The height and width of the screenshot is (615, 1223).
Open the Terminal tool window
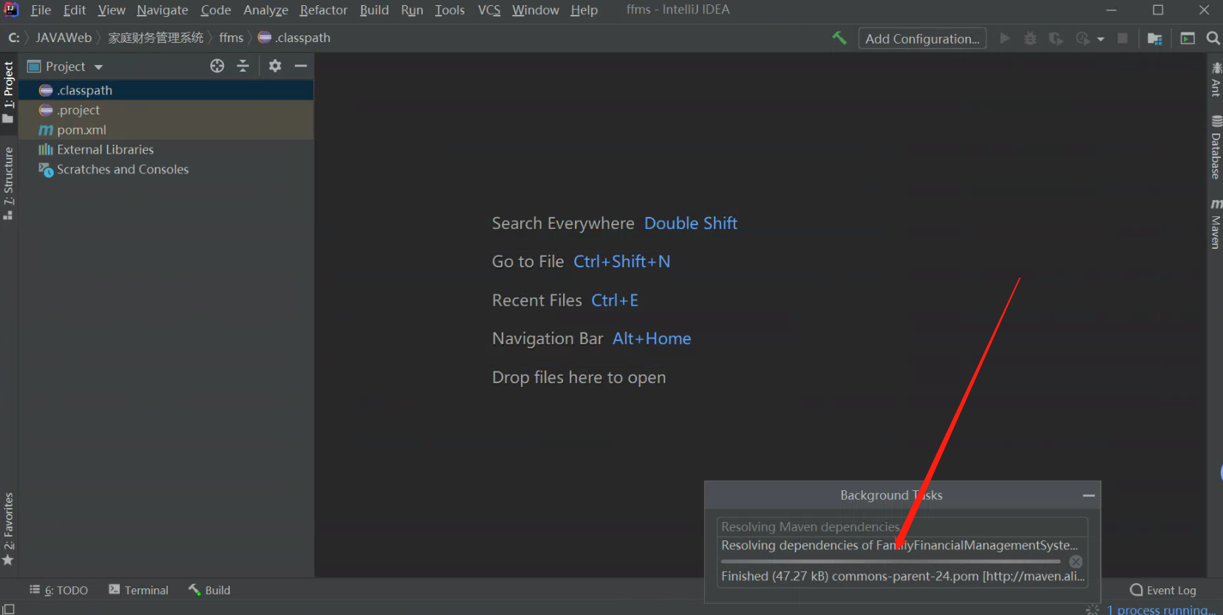[139, 590]
